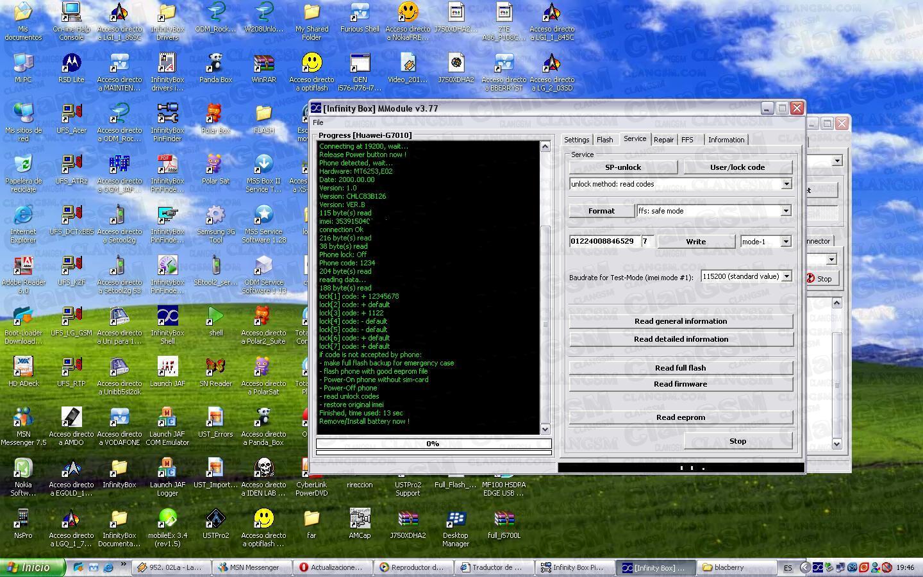923x577 pixels.
Task: Expand the unlock method dropdown
Action: 786,184
